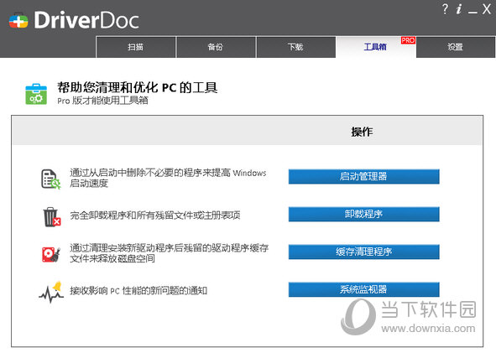The width and height of the screenshot is (496, 353).
Task: Open the info (i) icon
Action: [459, 9]
